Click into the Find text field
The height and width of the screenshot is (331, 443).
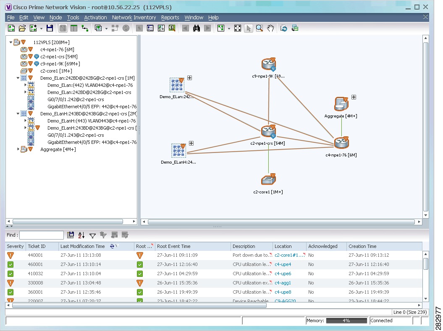click(42, 235)
